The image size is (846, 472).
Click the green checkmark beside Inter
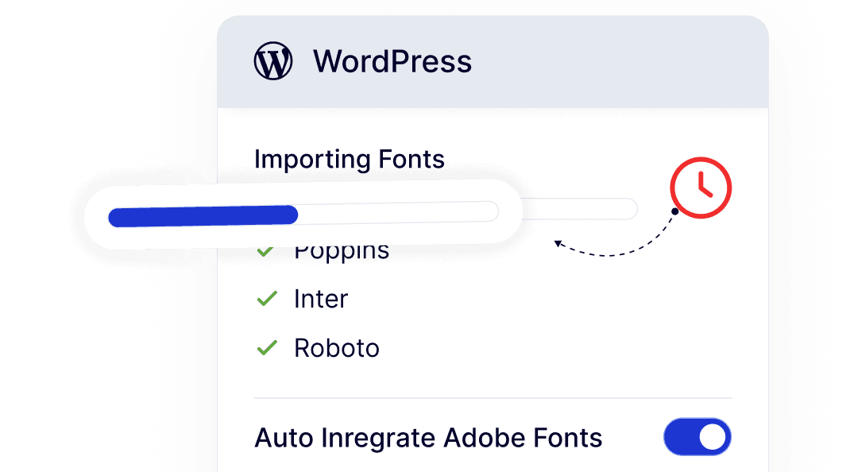tap(267, 299)
